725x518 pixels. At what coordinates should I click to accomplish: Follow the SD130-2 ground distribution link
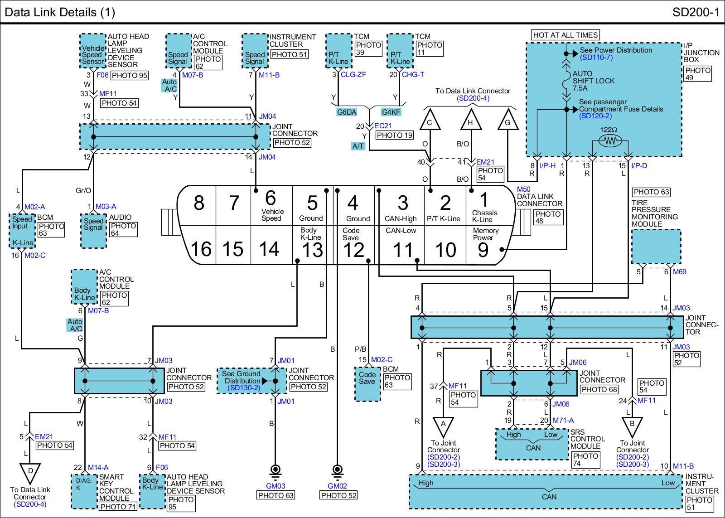point(244,388)
